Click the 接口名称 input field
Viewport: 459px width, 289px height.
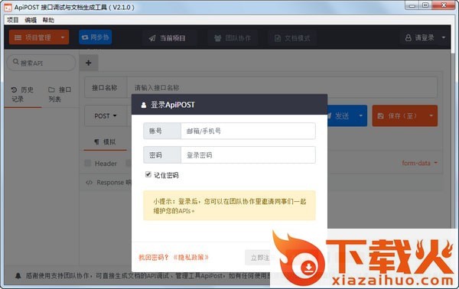coord(282,87)
